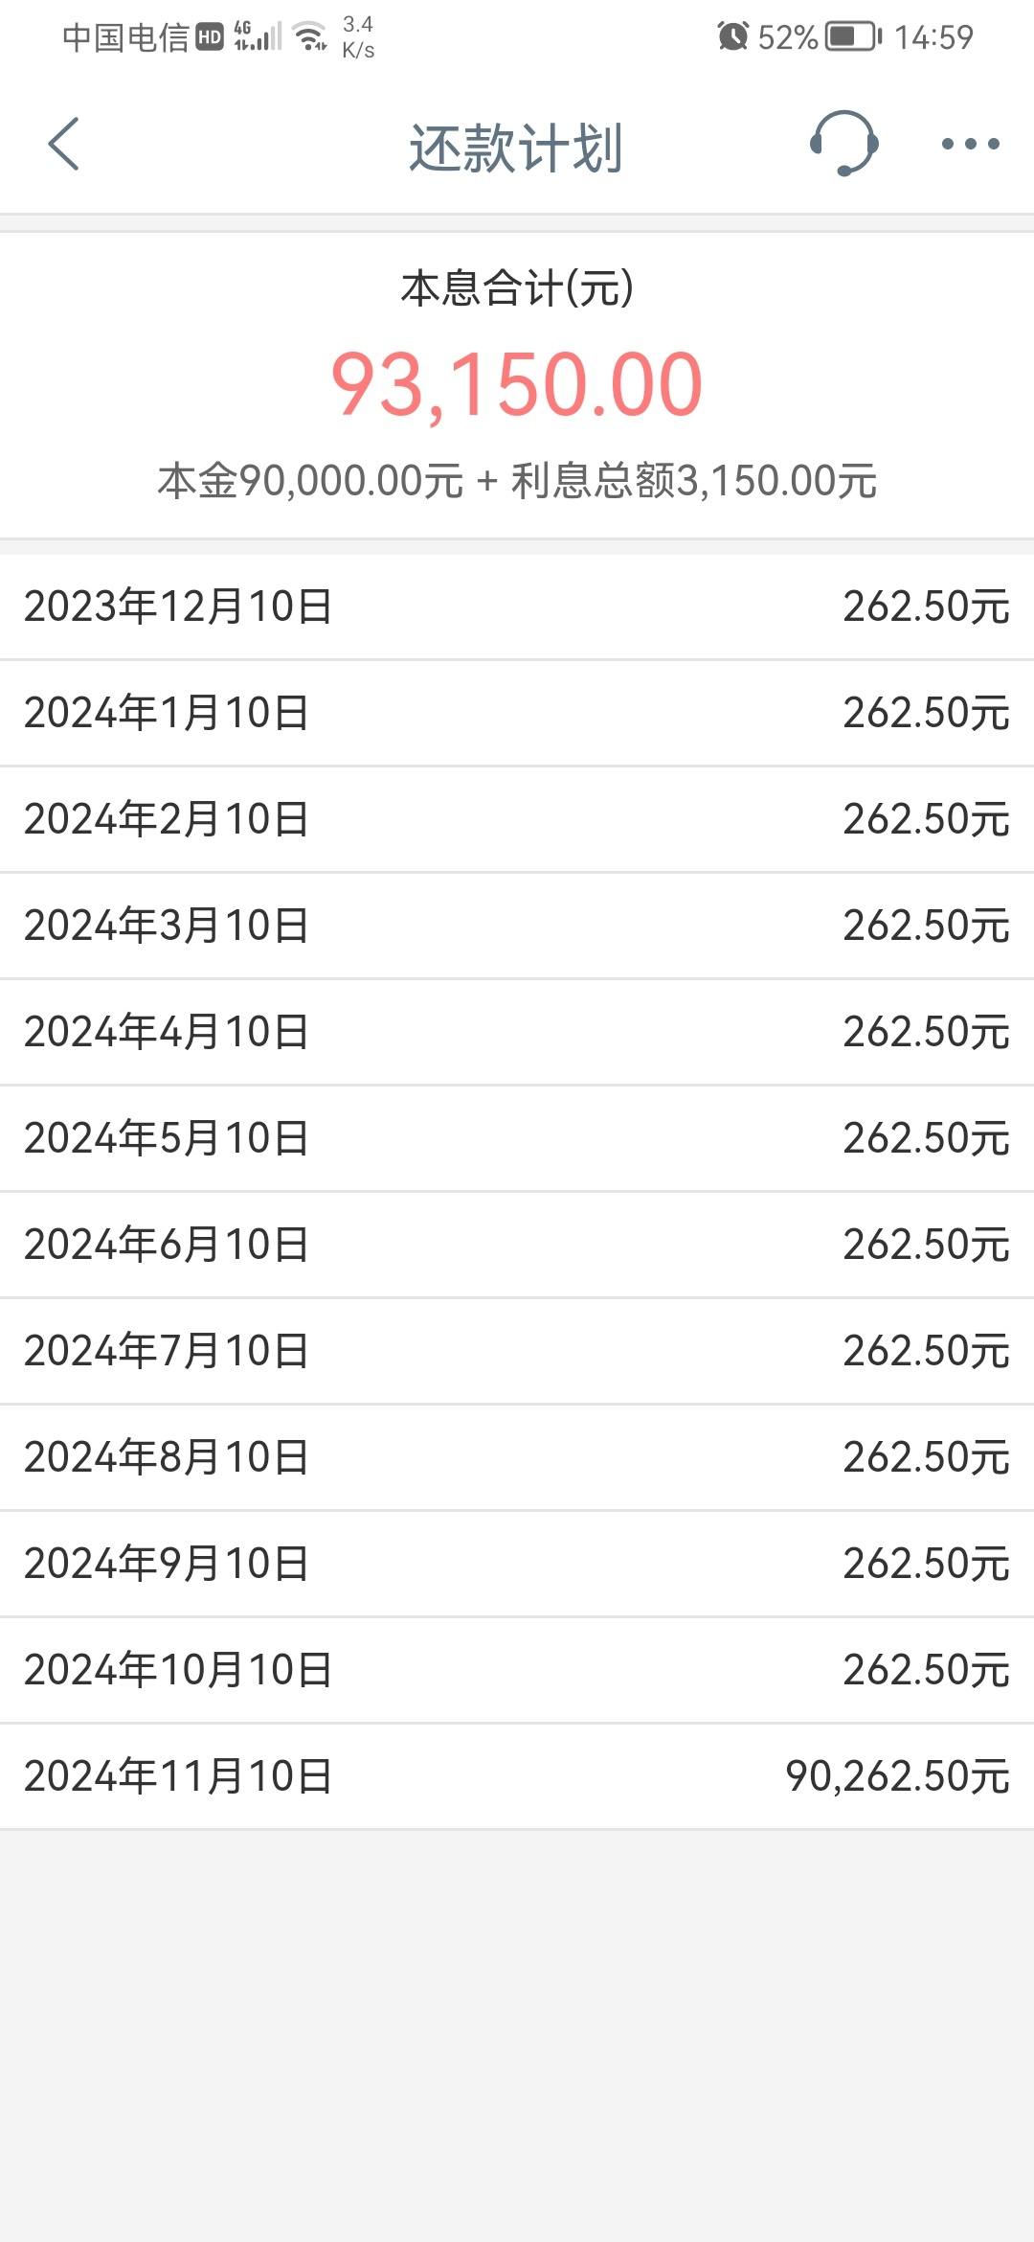Select the 还款计划 page title

pyautogui.click(x=516, y=148)
